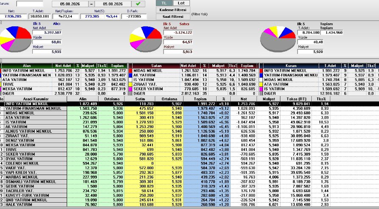
Task: Confirm date range with green checkmark button
Action: [x=138, y=4]
